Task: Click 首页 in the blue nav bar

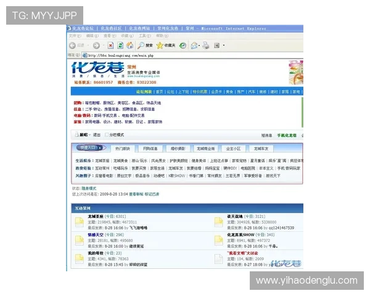Action: click(x=160, y=92)
